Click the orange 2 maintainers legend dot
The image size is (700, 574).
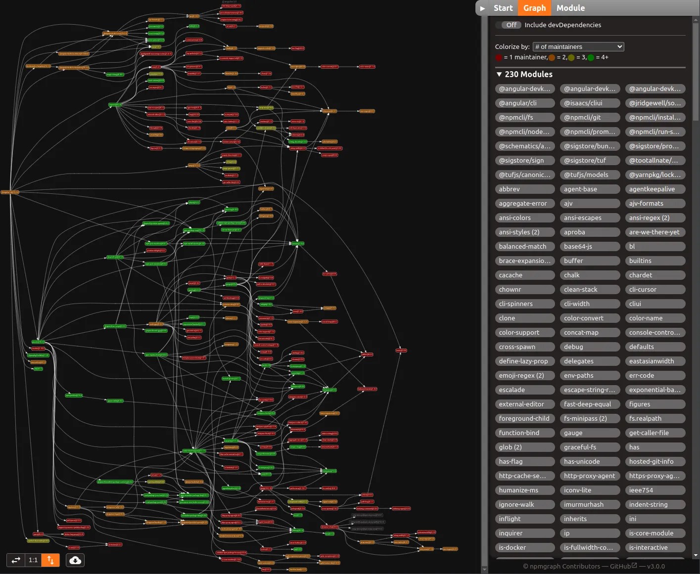click(x=552, y=57)
